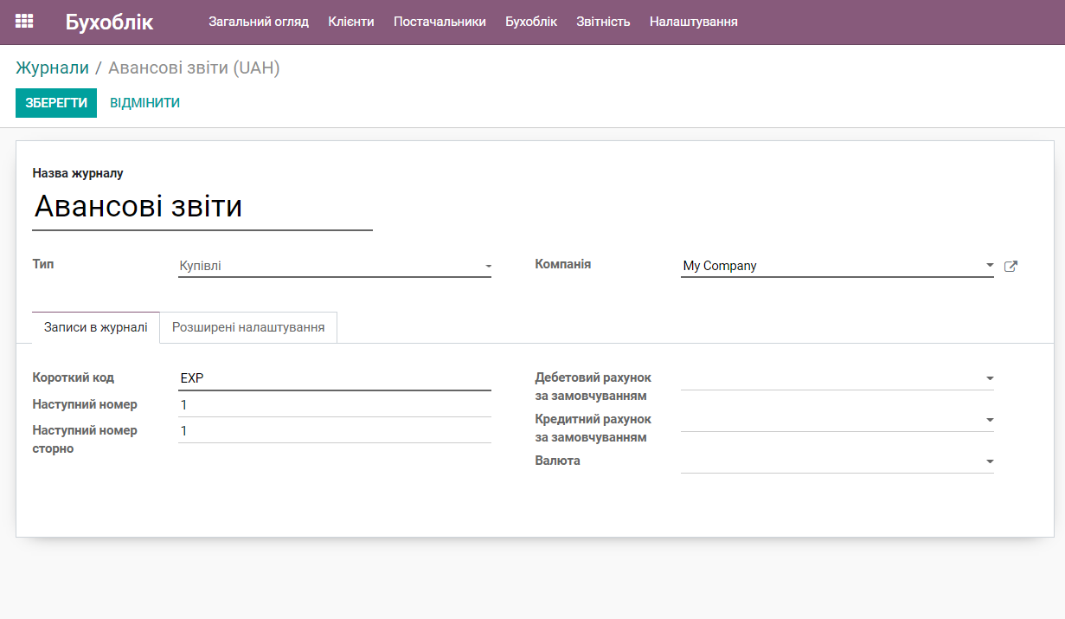1065x619 pixels.
Task: Click the ЗБЕРЕГТИ button
Action: tap(55, 102)
